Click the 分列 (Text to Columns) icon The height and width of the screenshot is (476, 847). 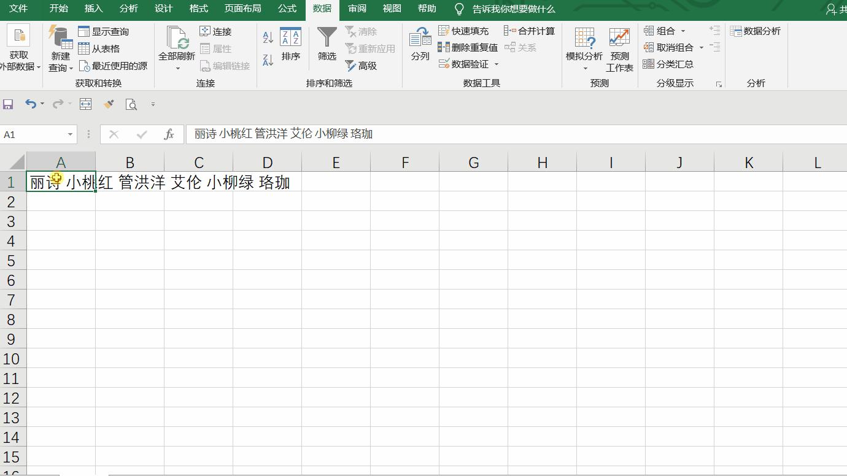pyautogui.click(x=420, y=37)
